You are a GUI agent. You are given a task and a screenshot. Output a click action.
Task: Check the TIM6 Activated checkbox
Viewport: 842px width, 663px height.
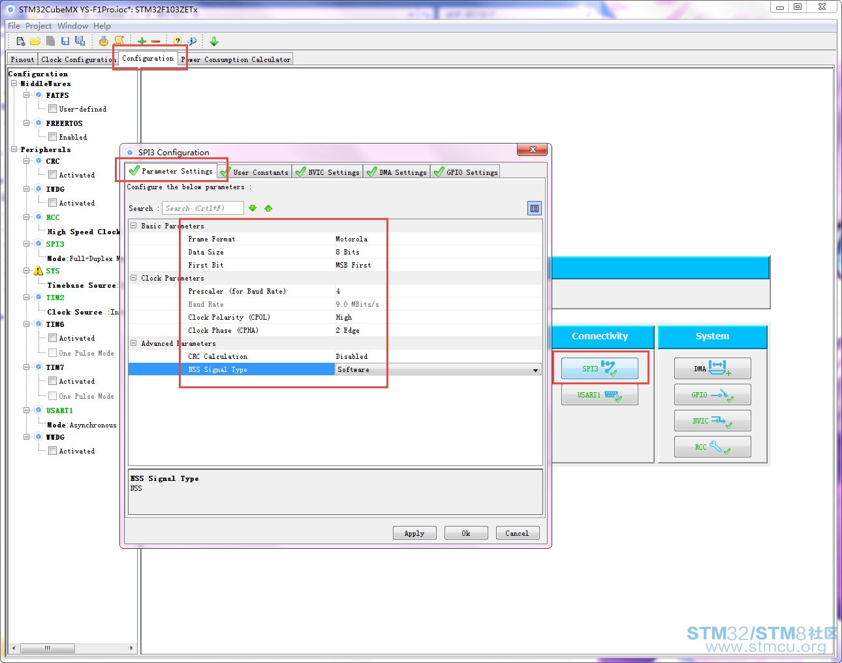[52, 338]
